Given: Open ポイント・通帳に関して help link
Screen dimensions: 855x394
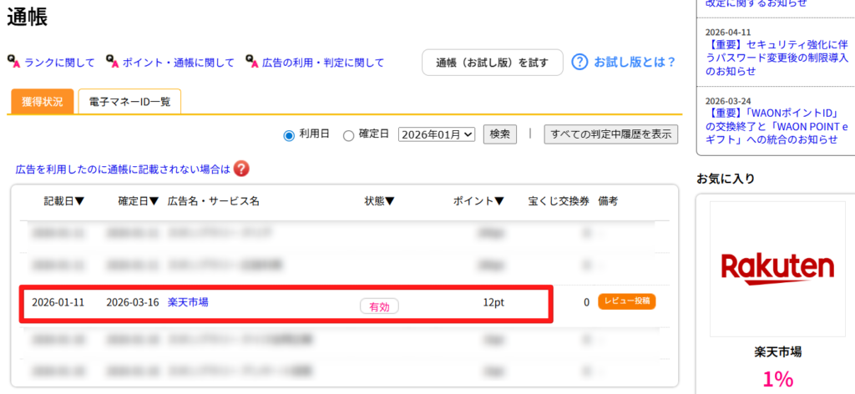Looking at the screenshot, I should coord(179,63).
